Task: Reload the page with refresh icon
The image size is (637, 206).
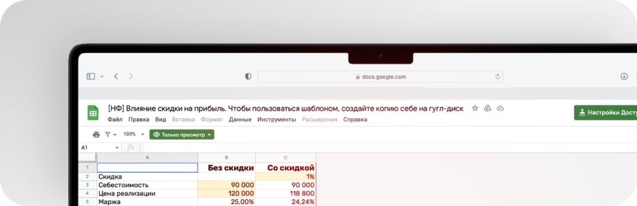Action: point(497,77)
